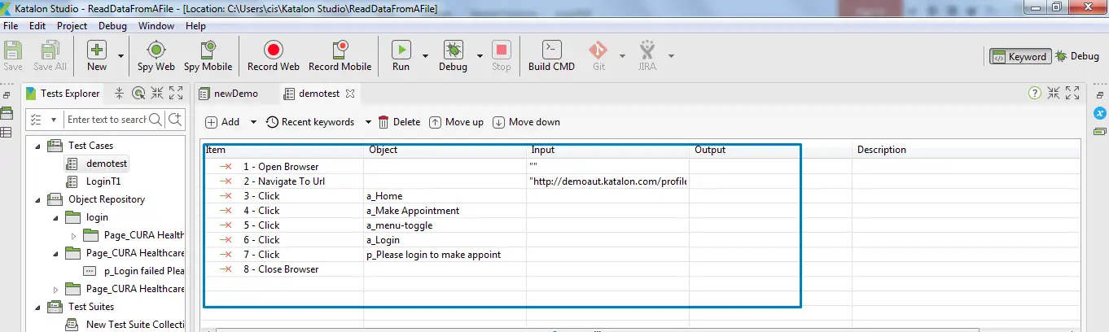Click the Stop execution icon
Image resolution: width=1109 pixels, height=332 pixels.
(x=502, y=56)
